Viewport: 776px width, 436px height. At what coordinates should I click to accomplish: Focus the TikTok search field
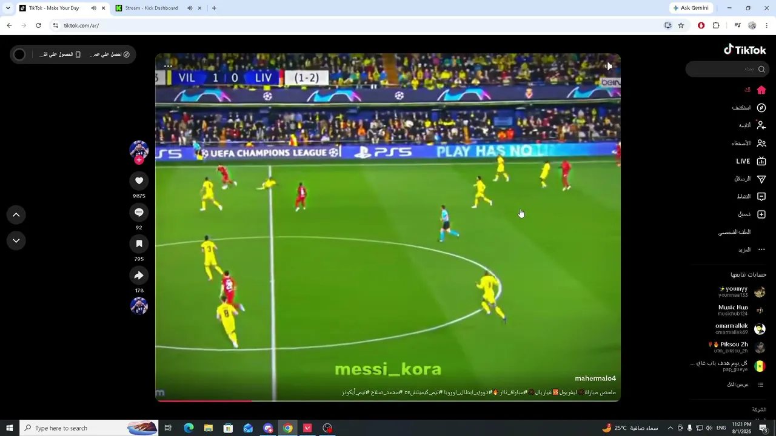click(x=727, y=69)
